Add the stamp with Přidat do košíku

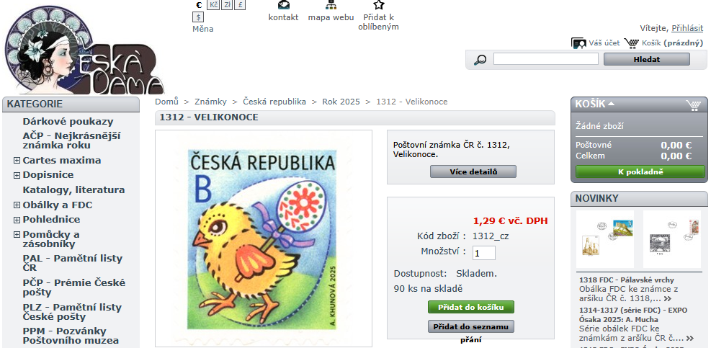(x=471, y=307)
